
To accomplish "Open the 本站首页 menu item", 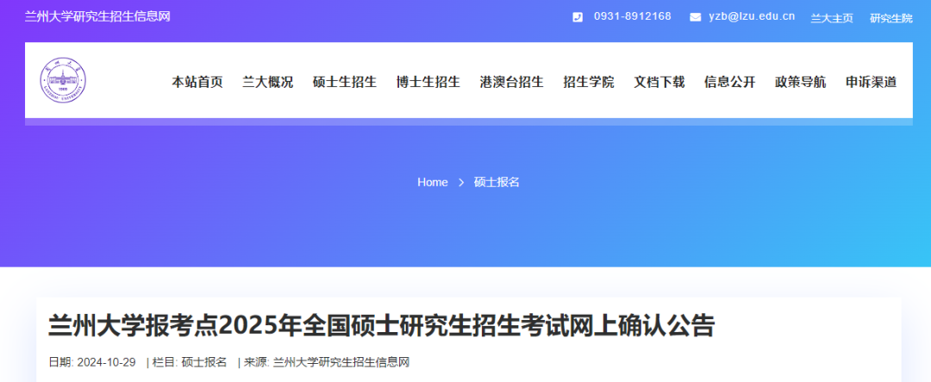I will (x=197, y=83).
